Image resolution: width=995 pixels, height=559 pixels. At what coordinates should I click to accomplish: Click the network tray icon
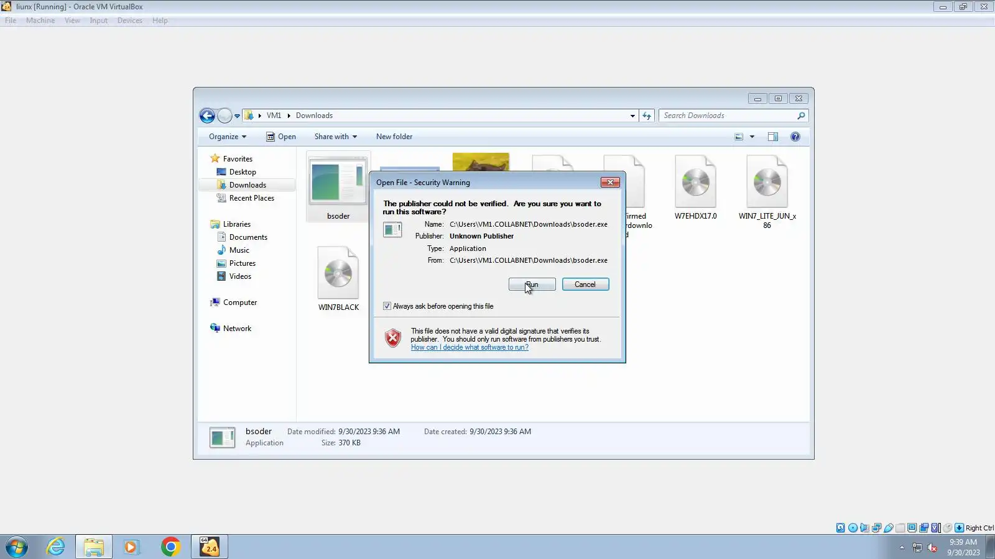tap(917, 547)
